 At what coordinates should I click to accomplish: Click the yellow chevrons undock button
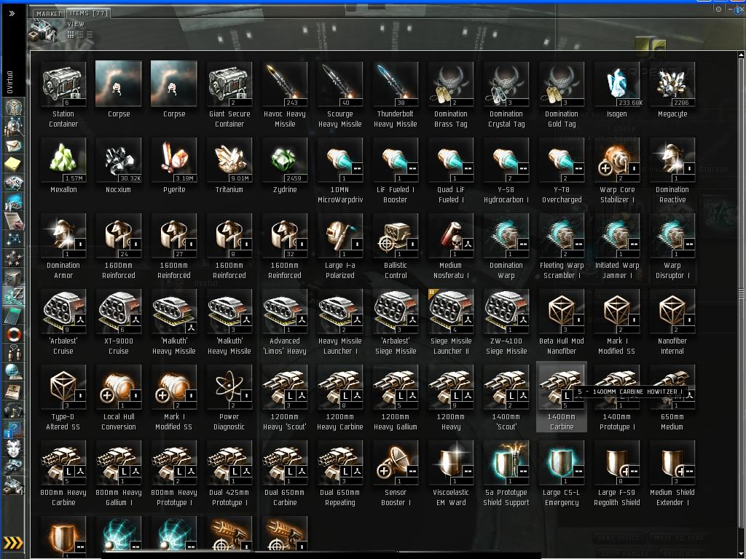tap(13, 542)
